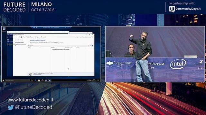Image resolution: width=206 pixels, height=115 pixels.
Task: Click the Windows Start button
Action: point(3,80)
